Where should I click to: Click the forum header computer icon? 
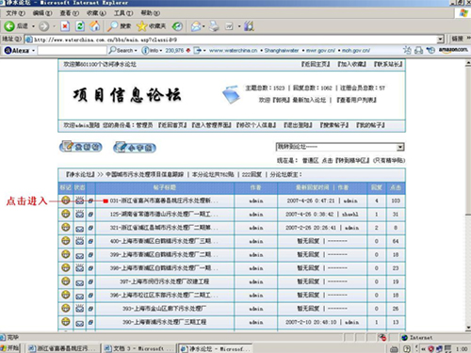pos(231,94)
